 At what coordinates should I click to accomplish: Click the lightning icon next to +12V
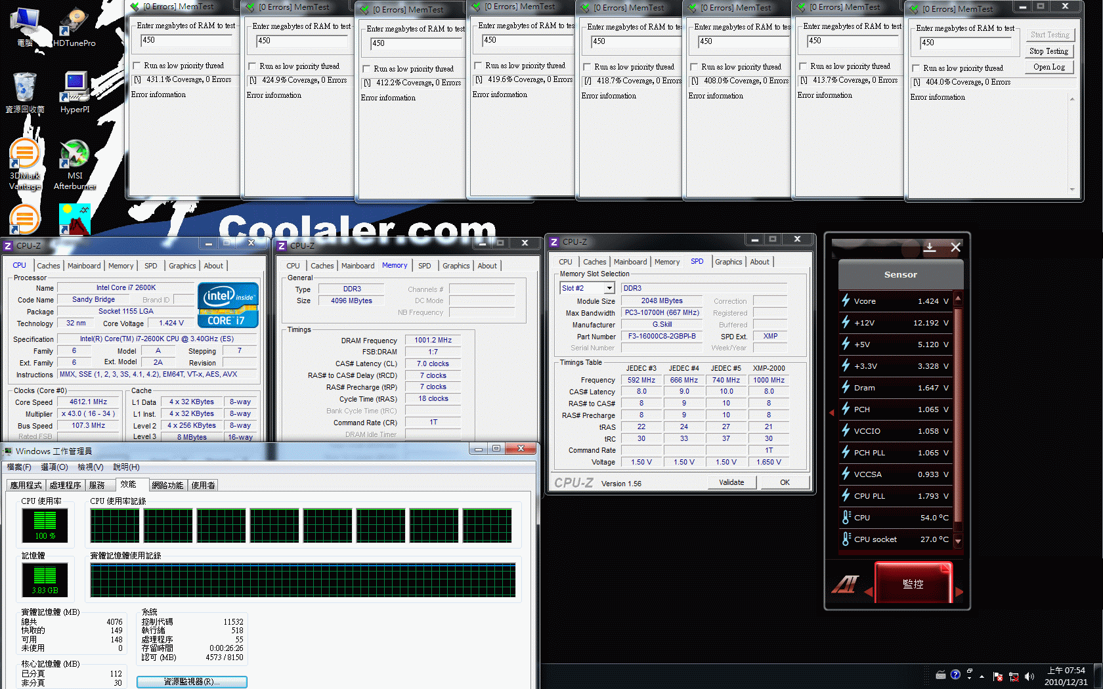(846, 322)
